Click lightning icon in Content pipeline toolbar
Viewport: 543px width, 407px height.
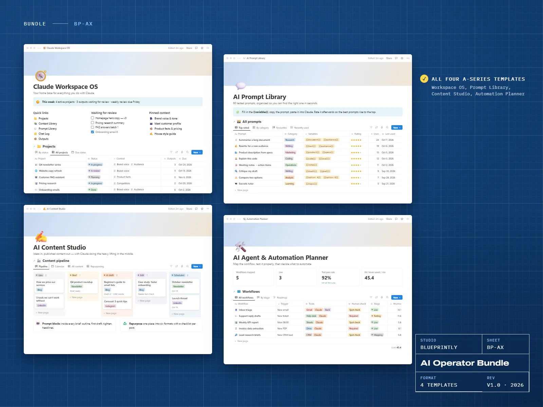coord(182,266)
